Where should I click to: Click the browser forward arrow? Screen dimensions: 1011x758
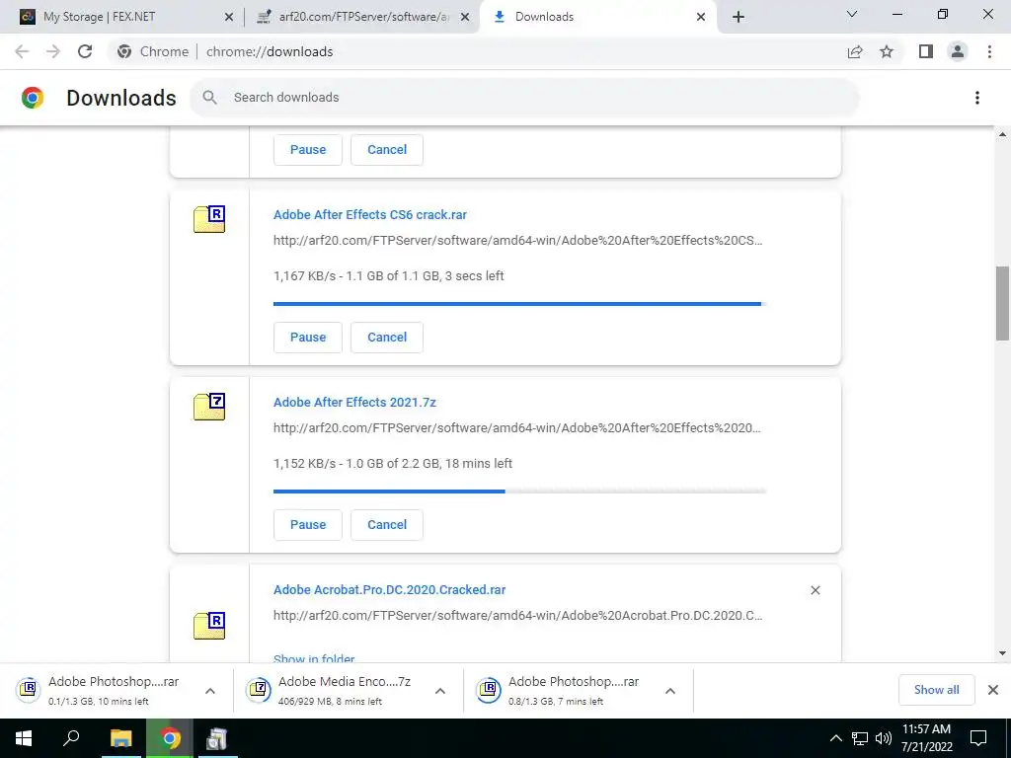click(53, 51)
